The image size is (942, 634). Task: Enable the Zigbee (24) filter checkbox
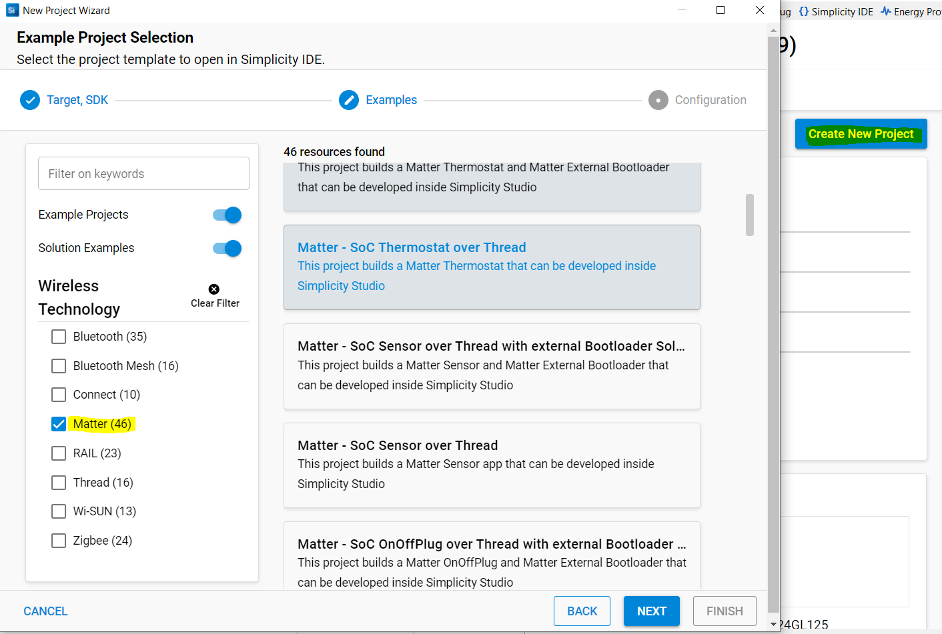click(x=59, y=541)
